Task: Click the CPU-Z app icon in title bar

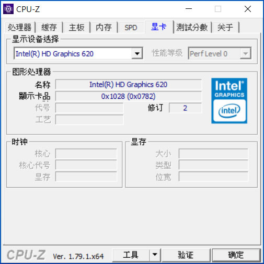Action: (8, 9)
